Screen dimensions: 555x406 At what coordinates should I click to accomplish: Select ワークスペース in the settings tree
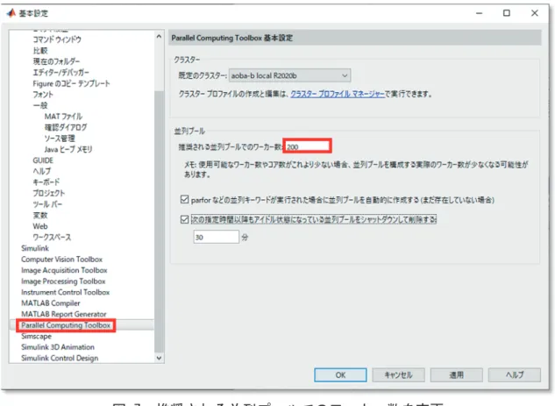pos(52,237)
